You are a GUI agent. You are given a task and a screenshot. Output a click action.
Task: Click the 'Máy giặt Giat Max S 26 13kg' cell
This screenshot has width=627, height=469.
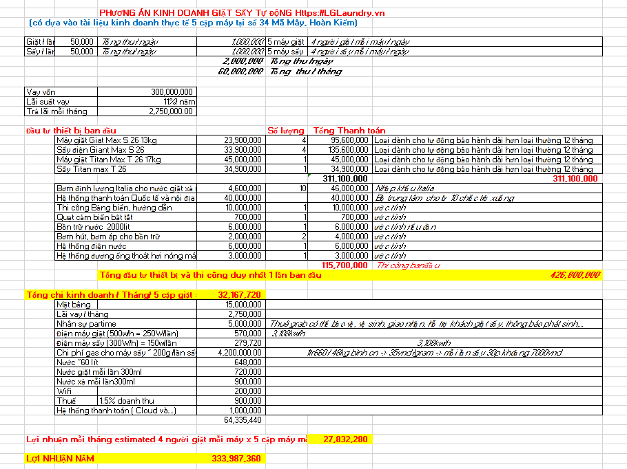click(125, 140)
